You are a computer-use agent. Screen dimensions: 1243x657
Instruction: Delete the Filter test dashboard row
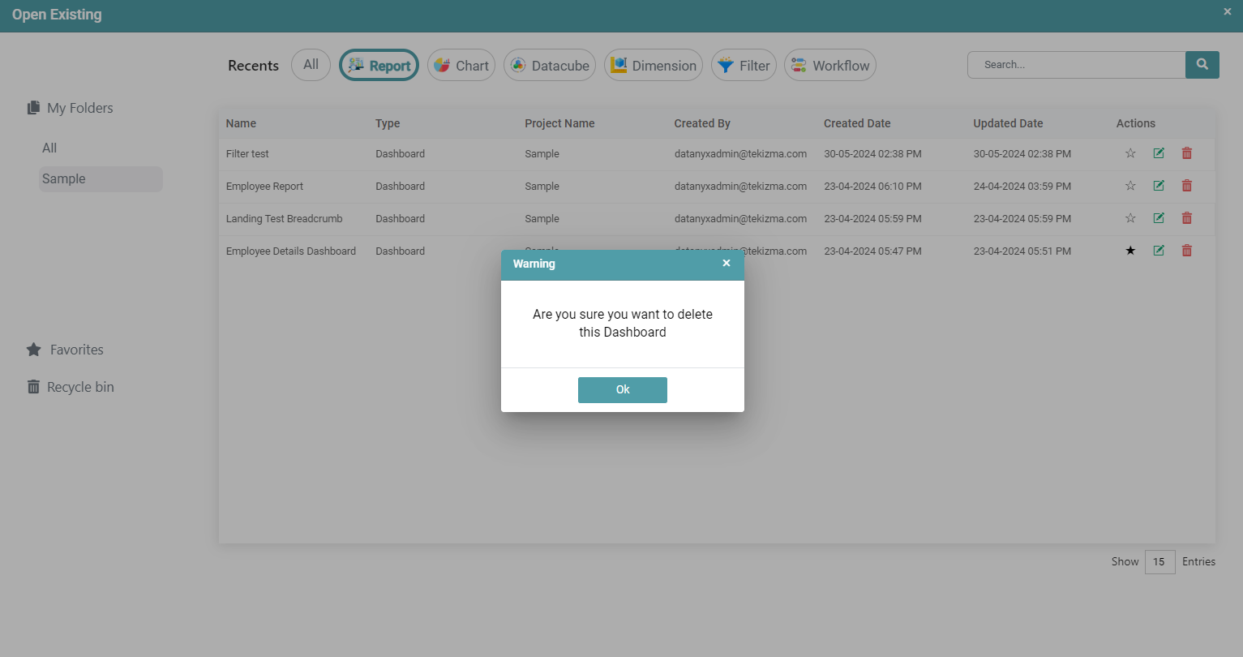[1186, 153]
